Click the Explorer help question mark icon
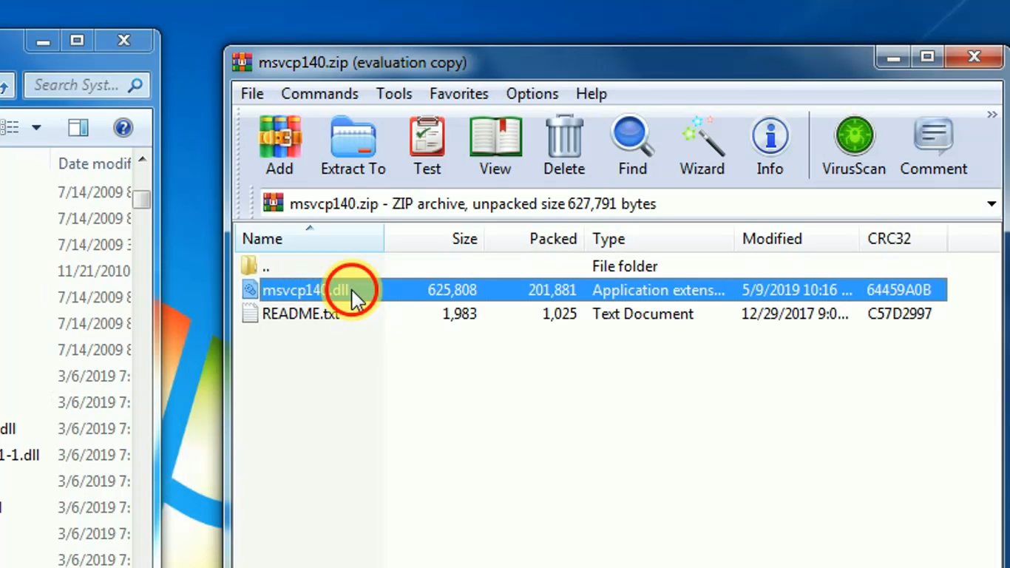The image size is (1010, 568). (123, 128)
